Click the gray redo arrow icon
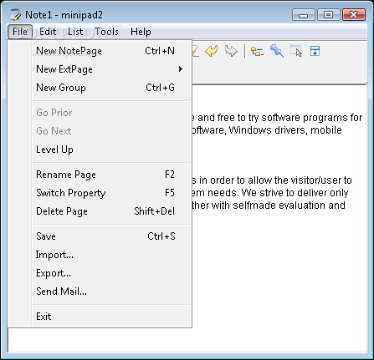Screen dimensions: 374x360 pyautogui.click(x=231, y=51)
